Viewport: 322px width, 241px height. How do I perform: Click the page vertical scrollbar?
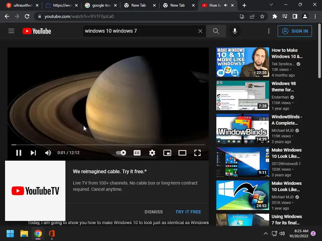pyautogui.click(x=319, y=51)
